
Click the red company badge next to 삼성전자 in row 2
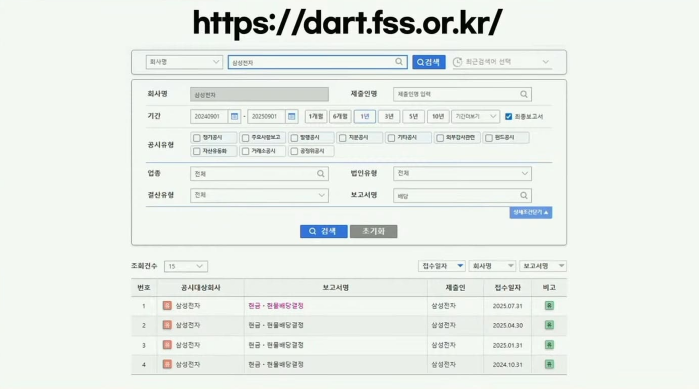click(x=167, y=325)
